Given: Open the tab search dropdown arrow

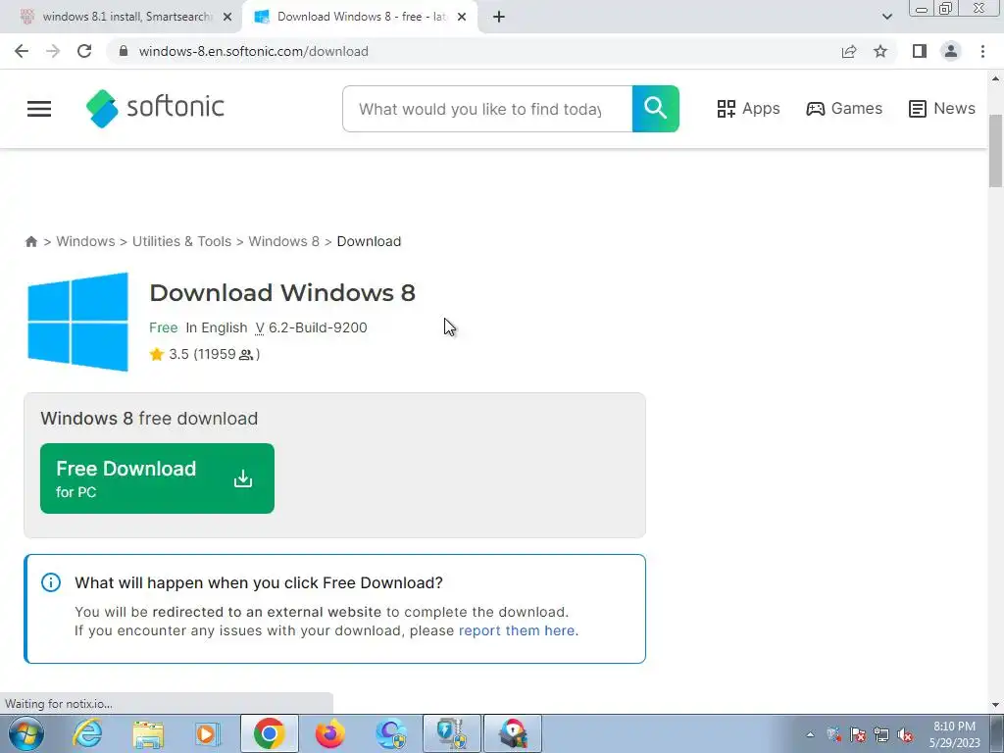Looking at the screenshot, I should (x=886, y=17).
